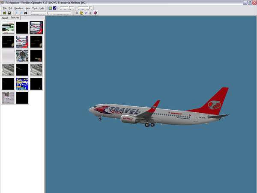Image resolution: width=257 pixels, height=193 pixels.
Task: Open the Edit menu
Action: [10, 8]
